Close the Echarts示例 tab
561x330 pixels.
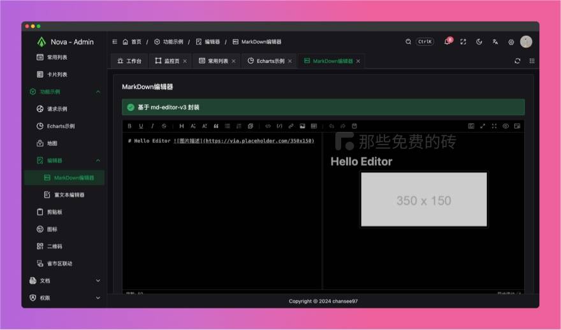290,62
